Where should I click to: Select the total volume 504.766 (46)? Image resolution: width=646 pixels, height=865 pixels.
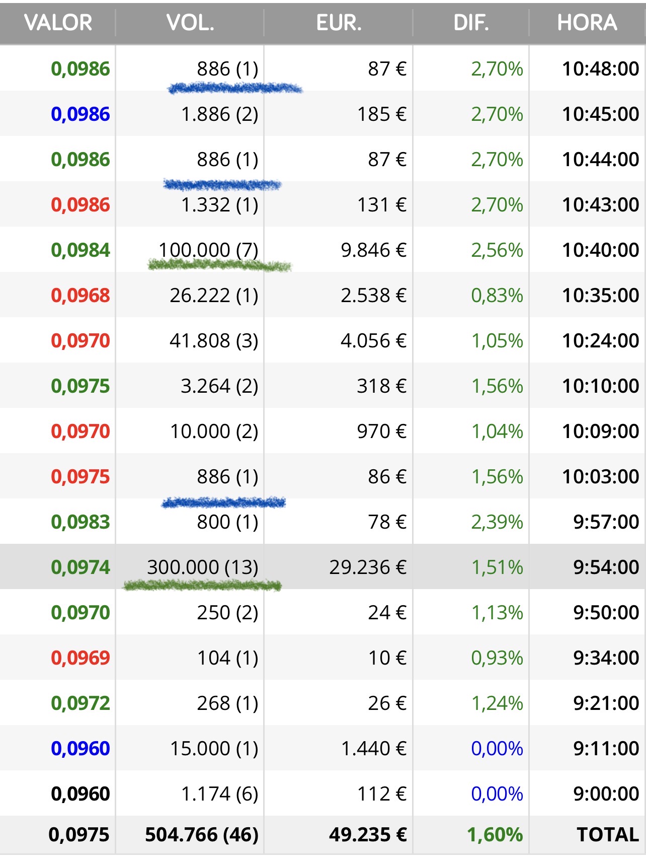pyautogui.click(x=202, y=834)
